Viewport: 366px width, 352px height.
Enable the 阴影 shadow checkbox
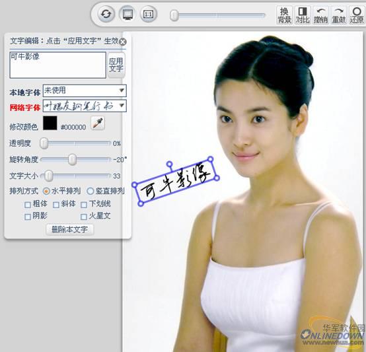click(28, 217)
